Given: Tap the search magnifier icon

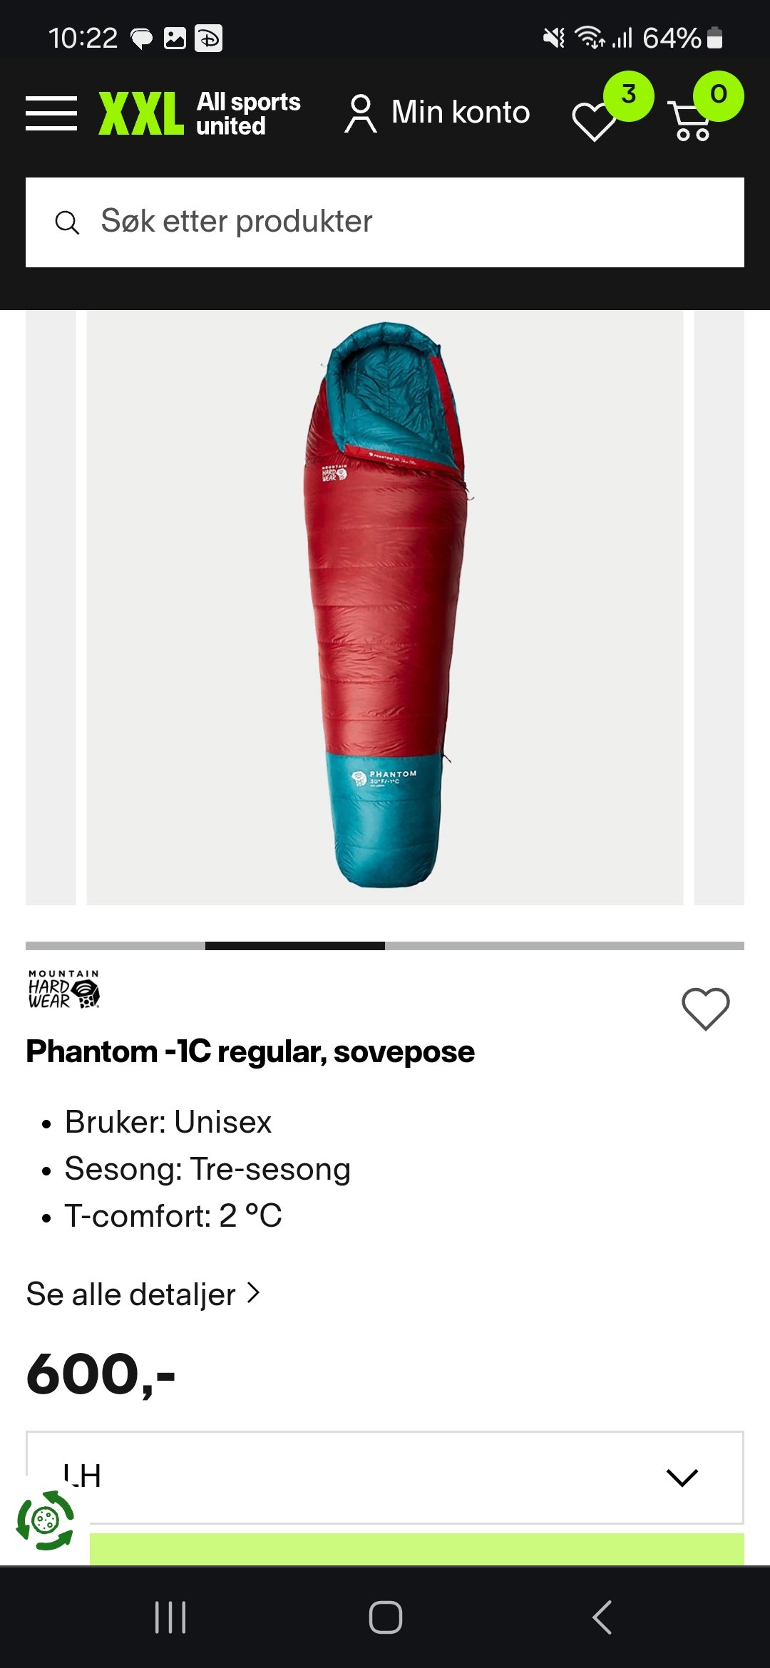Looking at the screenshot, I should point(67,222).
